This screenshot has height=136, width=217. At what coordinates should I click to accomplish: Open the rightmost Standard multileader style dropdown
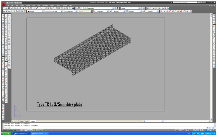pyautogui.click(x=158, y=11)
